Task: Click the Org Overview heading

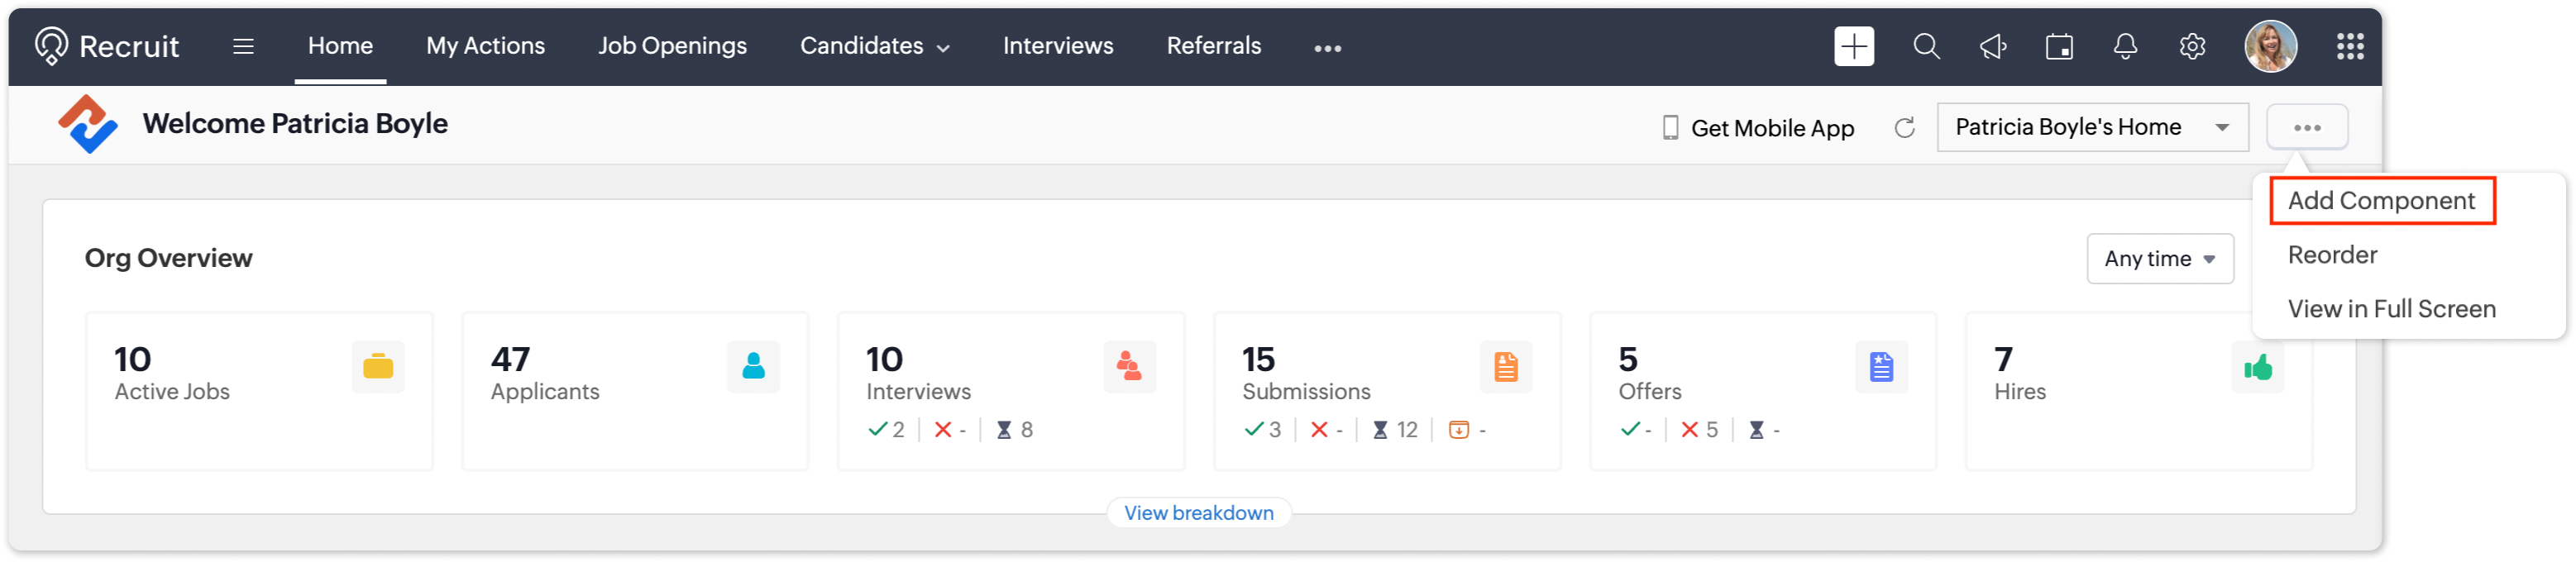Action: pos(168,258)
